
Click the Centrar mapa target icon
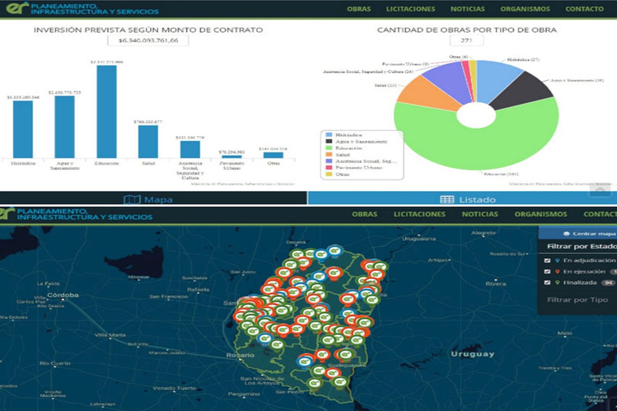coord(567,234)
